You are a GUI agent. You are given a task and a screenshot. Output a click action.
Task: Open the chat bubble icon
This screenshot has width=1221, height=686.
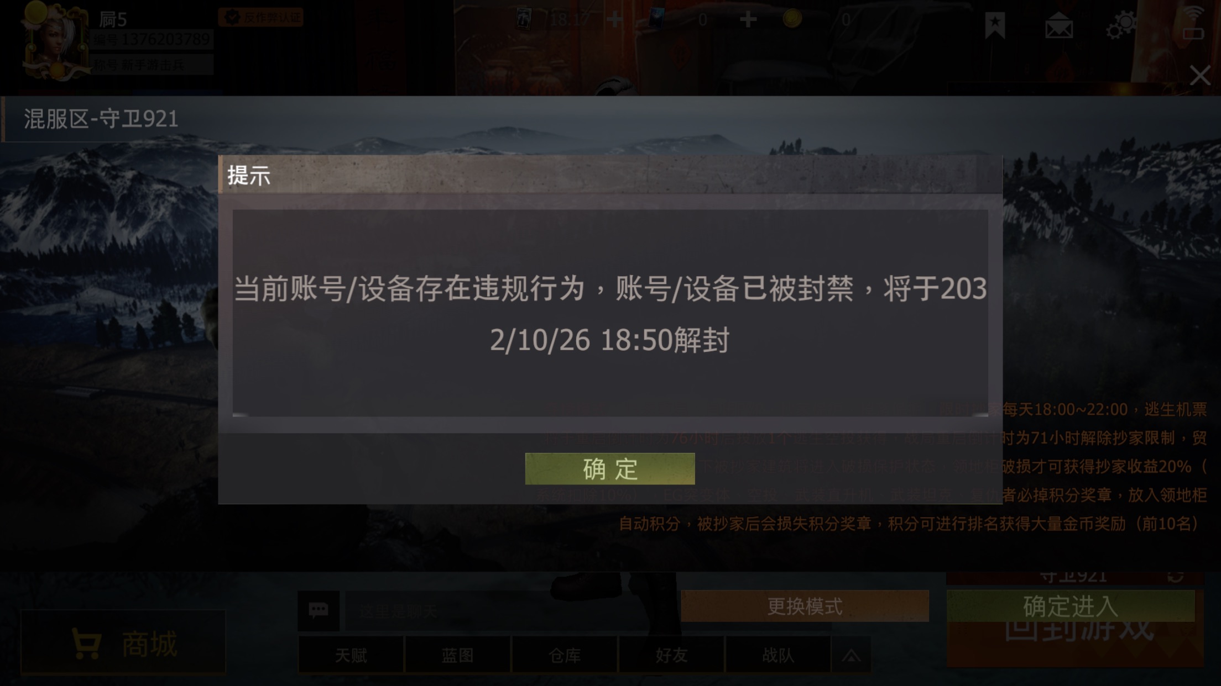point(319,610)
